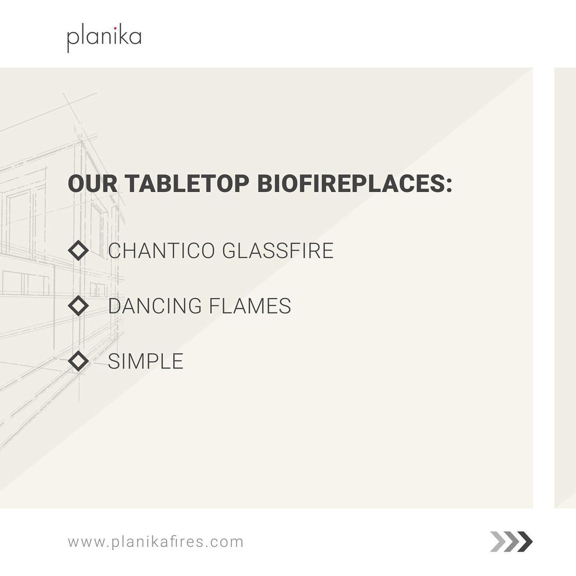Click the next slide sliver on the right edge

click(565, 288)
